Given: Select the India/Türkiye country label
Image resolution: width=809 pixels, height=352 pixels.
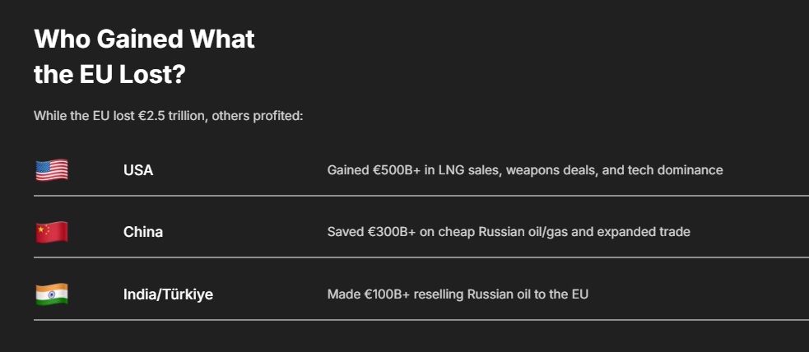Looking at the screenshot, I should click(168, 294).
